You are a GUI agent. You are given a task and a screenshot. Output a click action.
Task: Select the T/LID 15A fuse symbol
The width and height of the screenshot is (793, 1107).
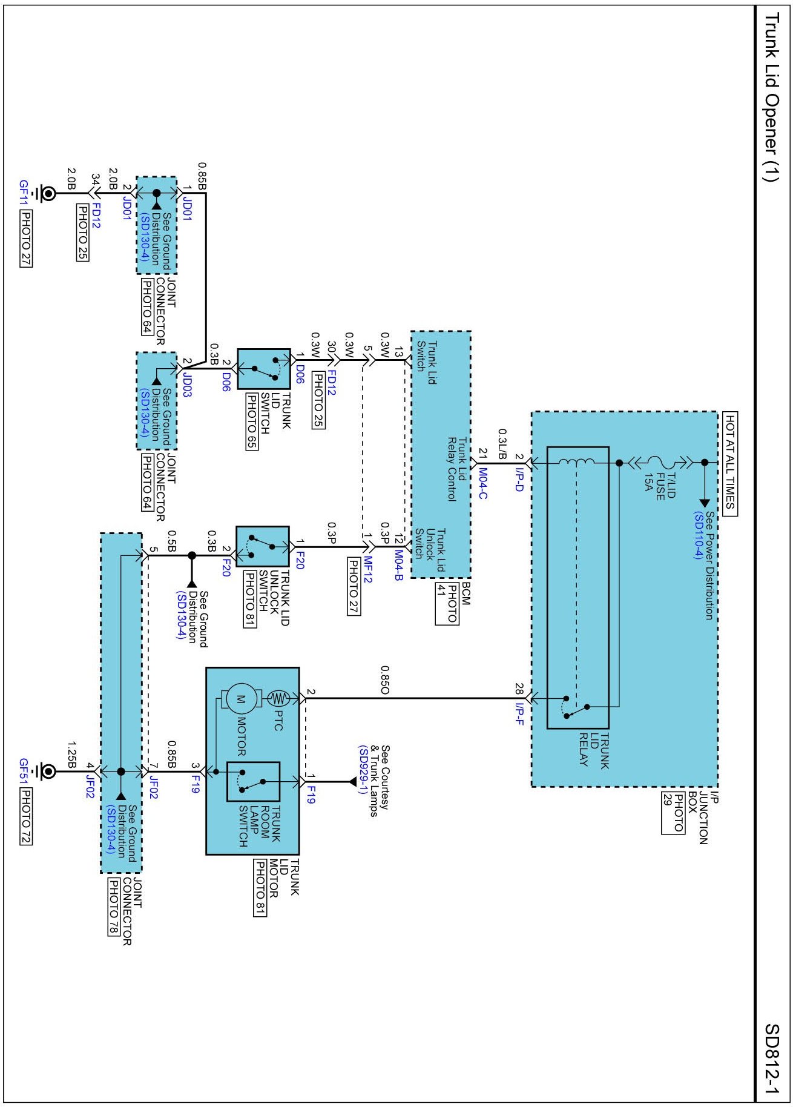pyautogui.click(x=659, y=463)
